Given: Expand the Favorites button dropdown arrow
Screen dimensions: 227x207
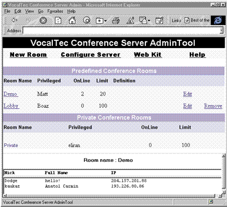Looking at the screenshot, I should point(105,21).
